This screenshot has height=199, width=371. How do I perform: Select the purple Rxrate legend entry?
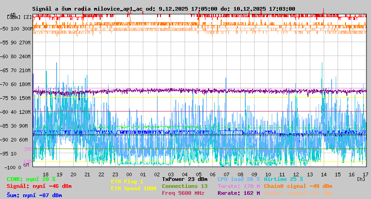point(238,193)
